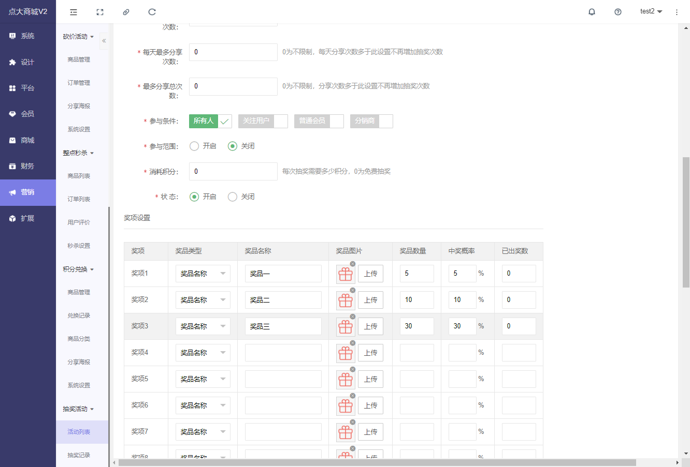Click 上传 button for 奖项3

pyautogui.click(x=371, y=327)
